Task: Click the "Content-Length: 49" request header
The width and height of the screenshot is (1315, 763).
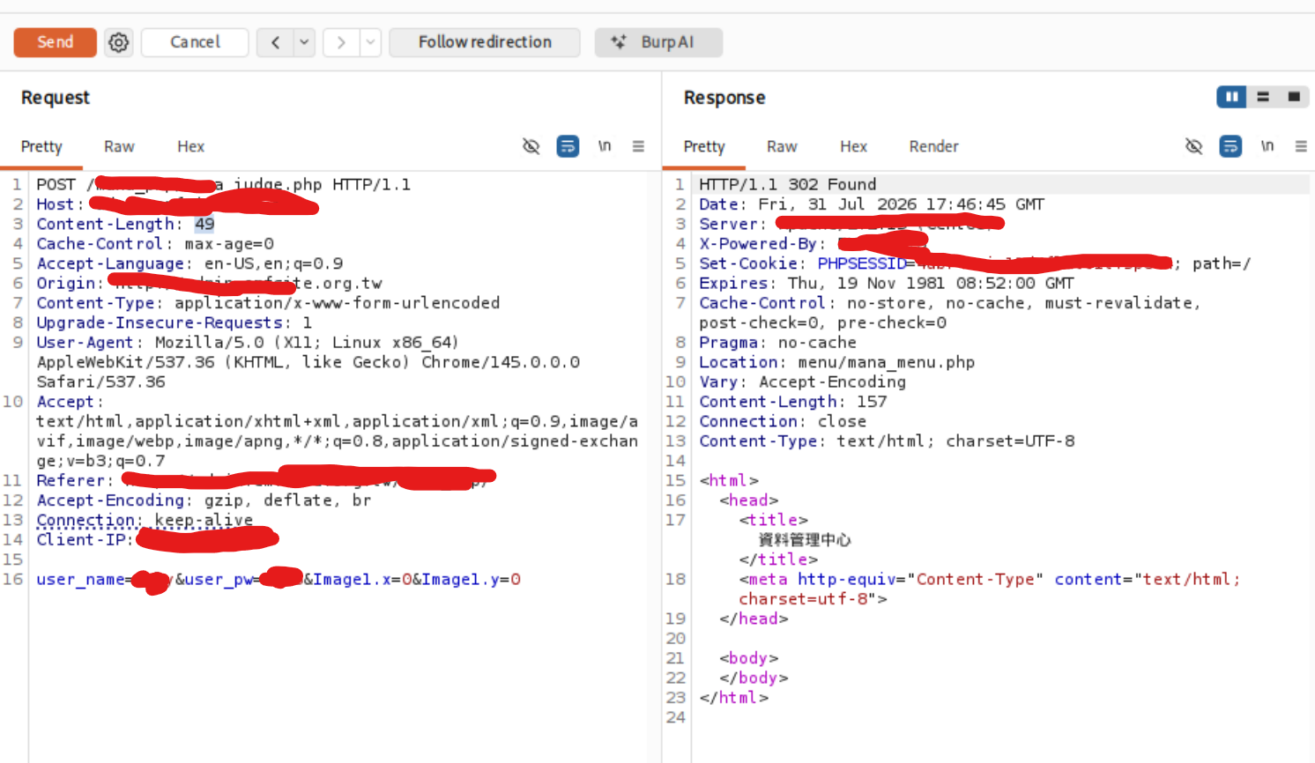Action: click(x=125, y=224)
